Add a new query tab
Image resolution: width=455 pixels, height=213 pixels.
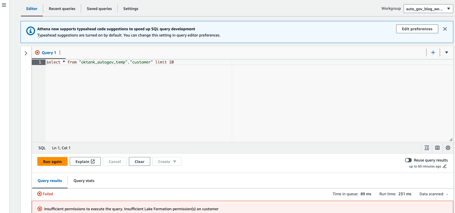433,52
